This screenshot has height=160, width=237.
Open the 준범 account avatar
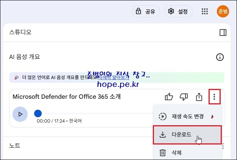pos(223,11)
